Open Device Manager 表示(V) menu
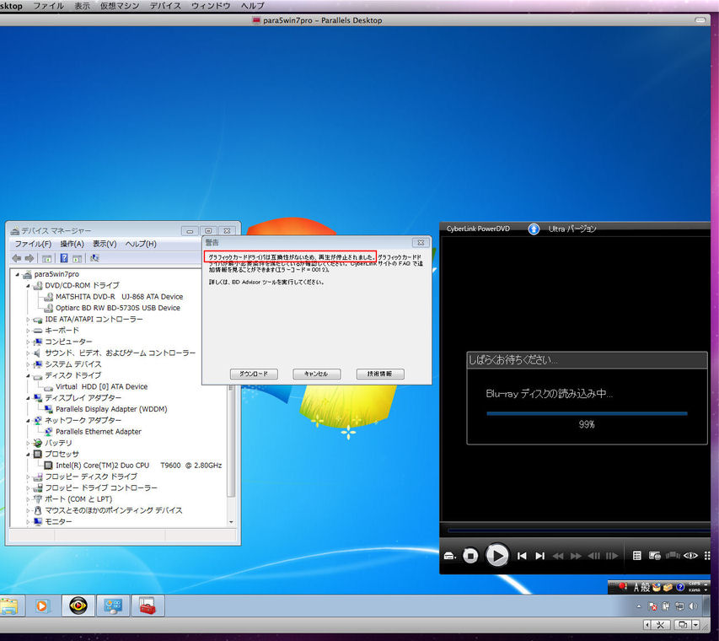Screen dimensions: 719x641 click(x=105, y=244)
